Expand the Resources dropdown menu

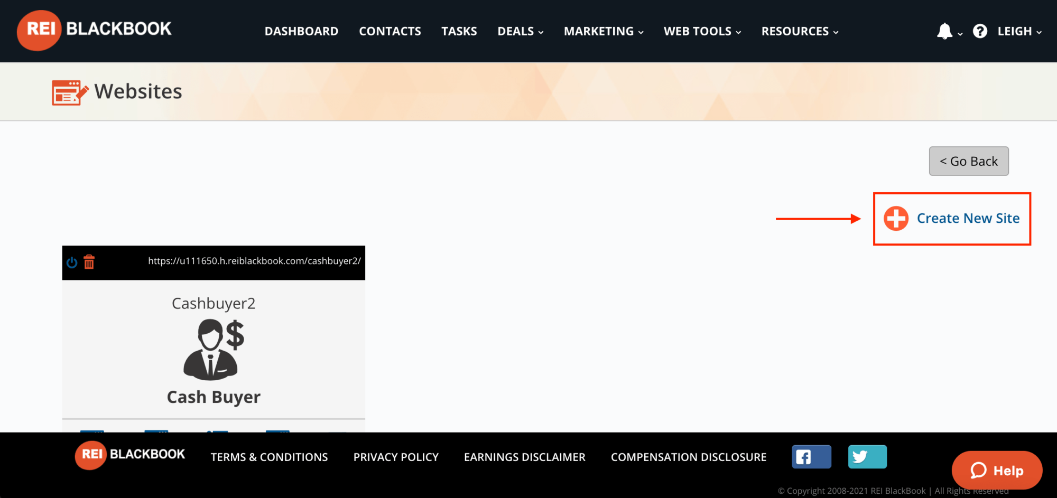coord(800,31)
